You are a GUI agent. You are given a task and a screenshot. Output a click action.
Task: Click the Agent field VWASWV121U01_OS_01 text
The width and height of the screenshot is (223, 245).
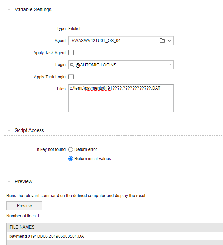coord(96,41)
